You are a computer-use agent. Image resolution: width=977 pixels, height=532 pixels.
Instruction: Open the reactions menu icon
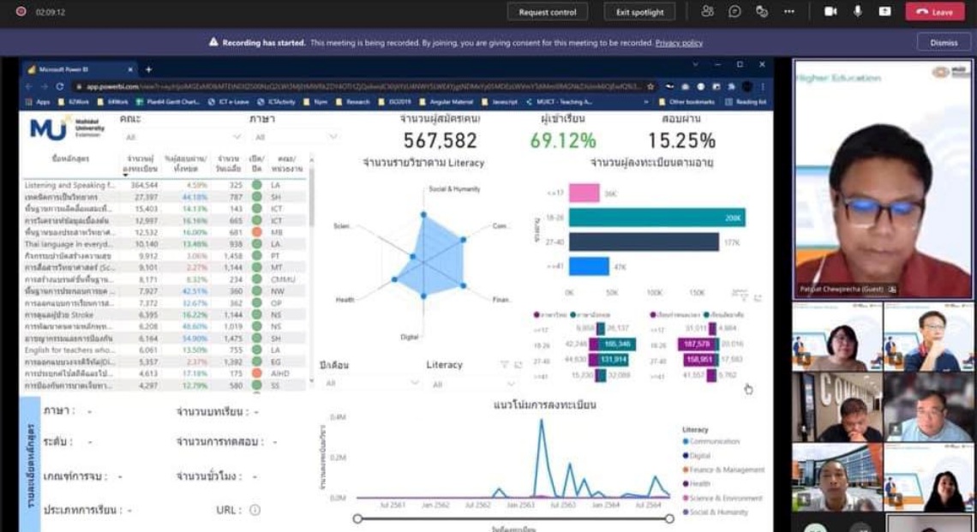(x=762, y=11)
